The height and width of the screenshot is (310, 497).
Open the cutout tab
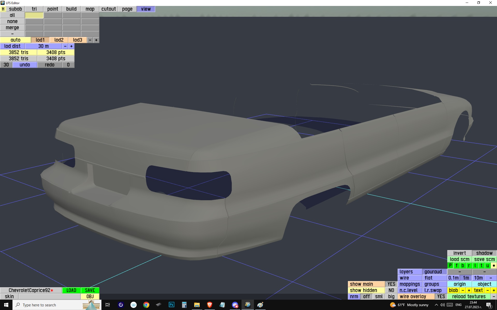click(x=108, y=9)
